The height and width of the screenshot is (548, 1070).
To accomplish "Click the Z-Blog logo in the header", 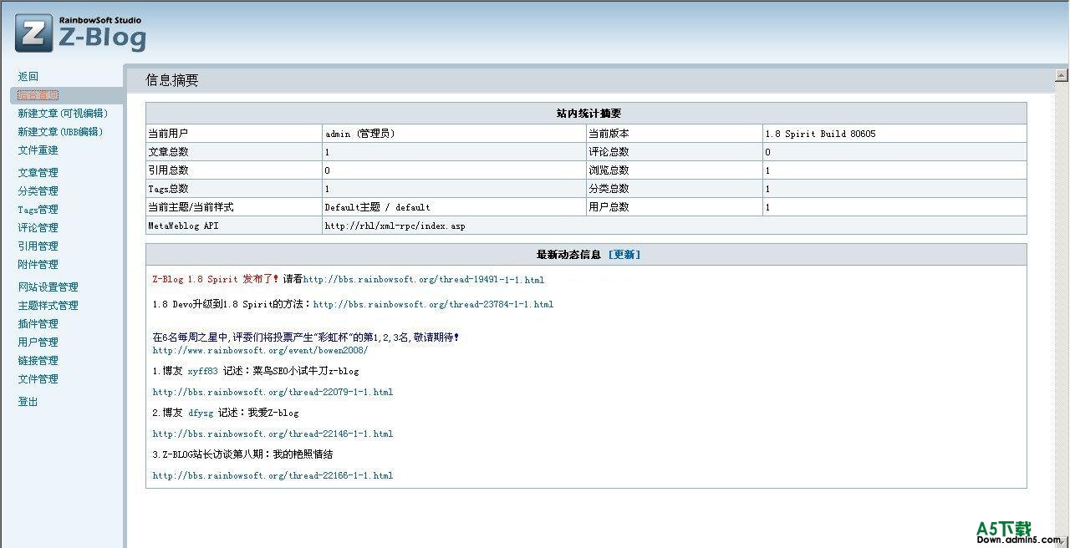I will coord(81,34).
